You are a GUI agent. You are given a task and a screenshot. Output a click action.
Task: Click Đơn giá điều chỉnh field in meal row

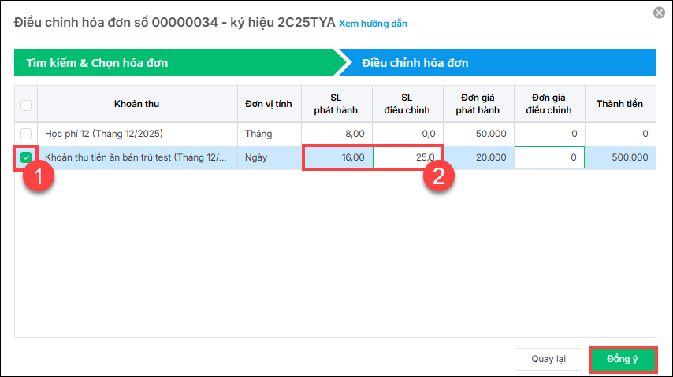pyautogui.click(x=549, y=157)
